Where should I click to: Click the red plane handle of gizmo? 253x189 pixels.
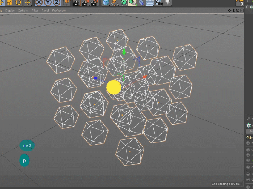click(106, 61)
